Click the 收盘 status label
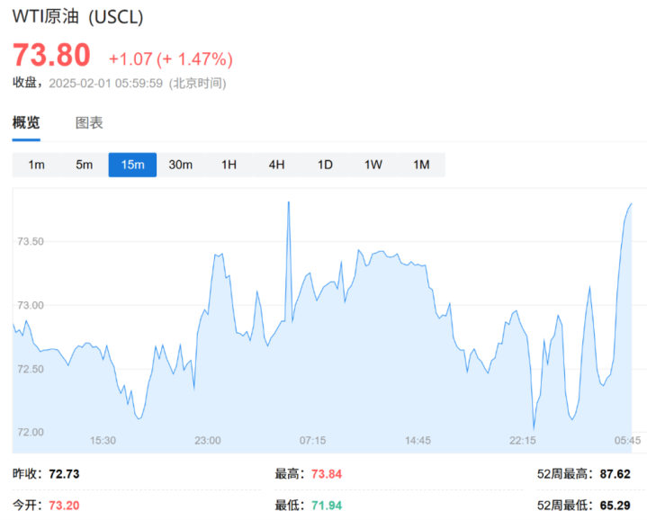Image resolution: width=647 pixels, height=520 pixels. coord(25,83)
